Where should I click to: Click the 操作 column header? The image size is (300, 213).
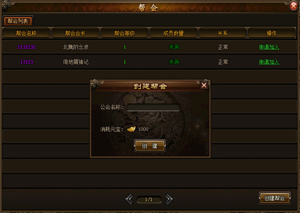(x=271, y=33)
